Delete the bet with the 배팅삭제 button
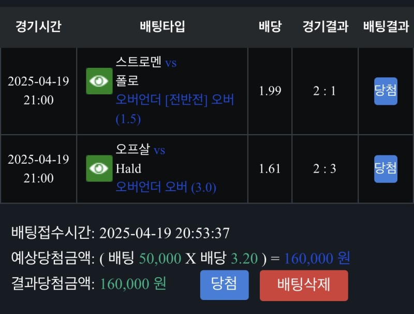The height and width of the screenshot is (314, 414). 304,285
